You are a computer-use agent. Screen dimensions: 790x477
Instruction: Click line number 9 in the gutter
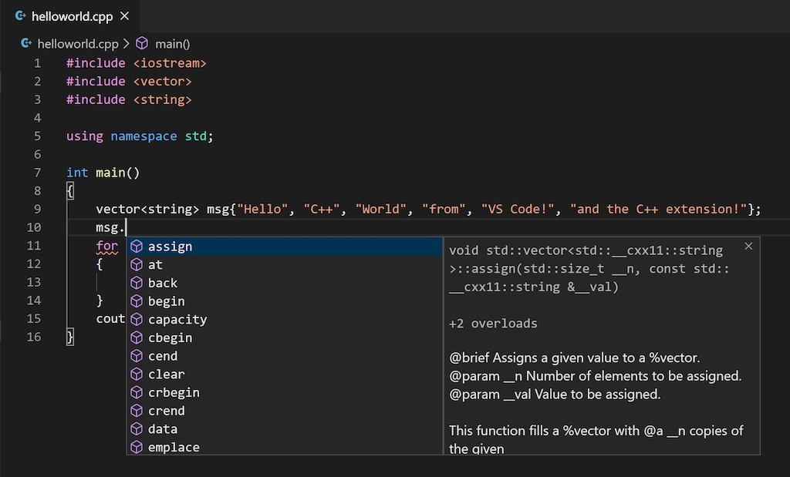(x=38, y=210)
